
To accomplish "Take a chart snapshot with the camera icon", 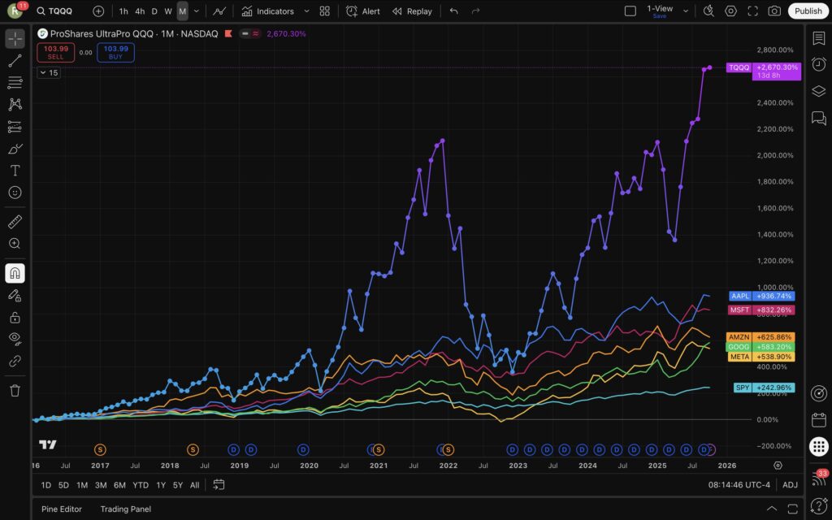I will click(774, 11).
